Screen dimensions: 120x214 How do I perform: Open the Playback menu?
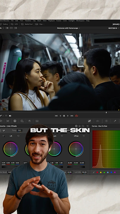(51, 21)
